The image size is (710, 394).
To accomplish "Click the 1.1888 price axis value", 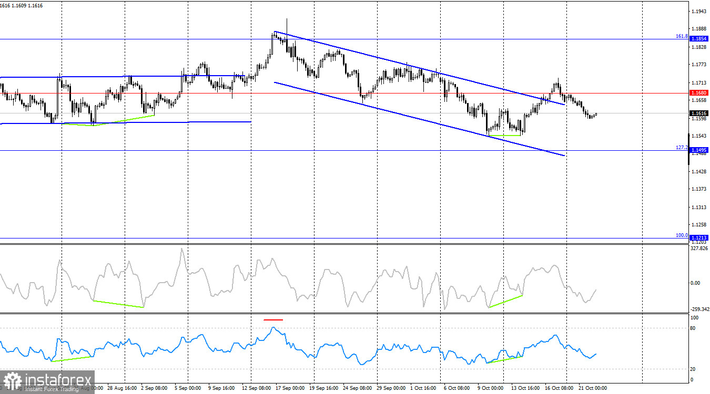I will point(698,29).
